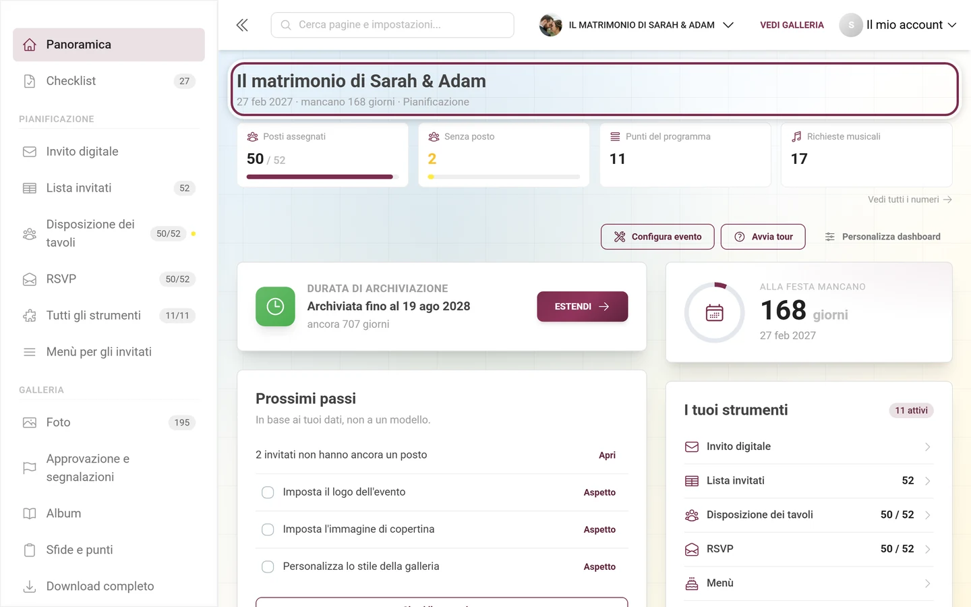
Task: Click the Sfide e punti clipboard icon
Action: coord(30,550)
